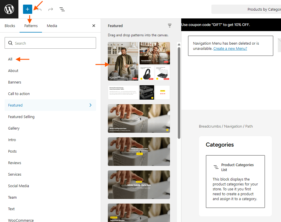The width and height of the screenshot is (281, 222).
Task: Toggle the blue block inserter plus button
Action: (x=28, y=9)
